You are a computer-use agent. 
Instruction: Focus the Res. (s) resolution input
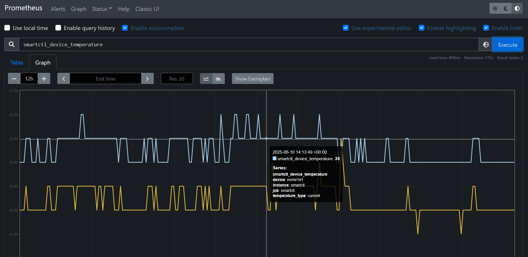[x=177, y=79]
